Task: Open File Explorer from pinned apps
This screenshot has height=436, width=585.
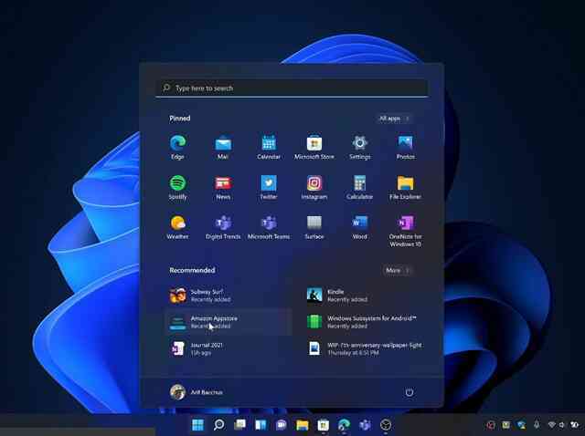Action: 405,188
